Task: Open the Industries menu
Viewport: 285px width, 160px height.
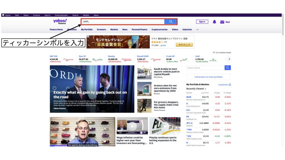Action: click(x=187, y=29)
